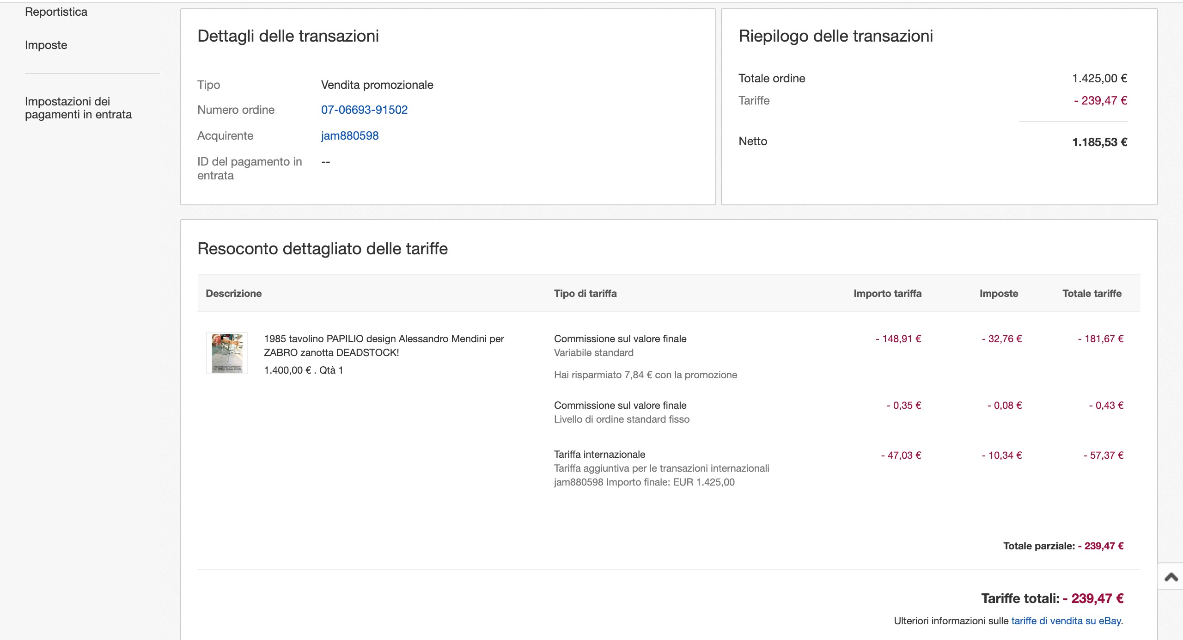1183x640 pixels.
Task: Click the Totale parziale amount
Action: tap(1100, 546)
